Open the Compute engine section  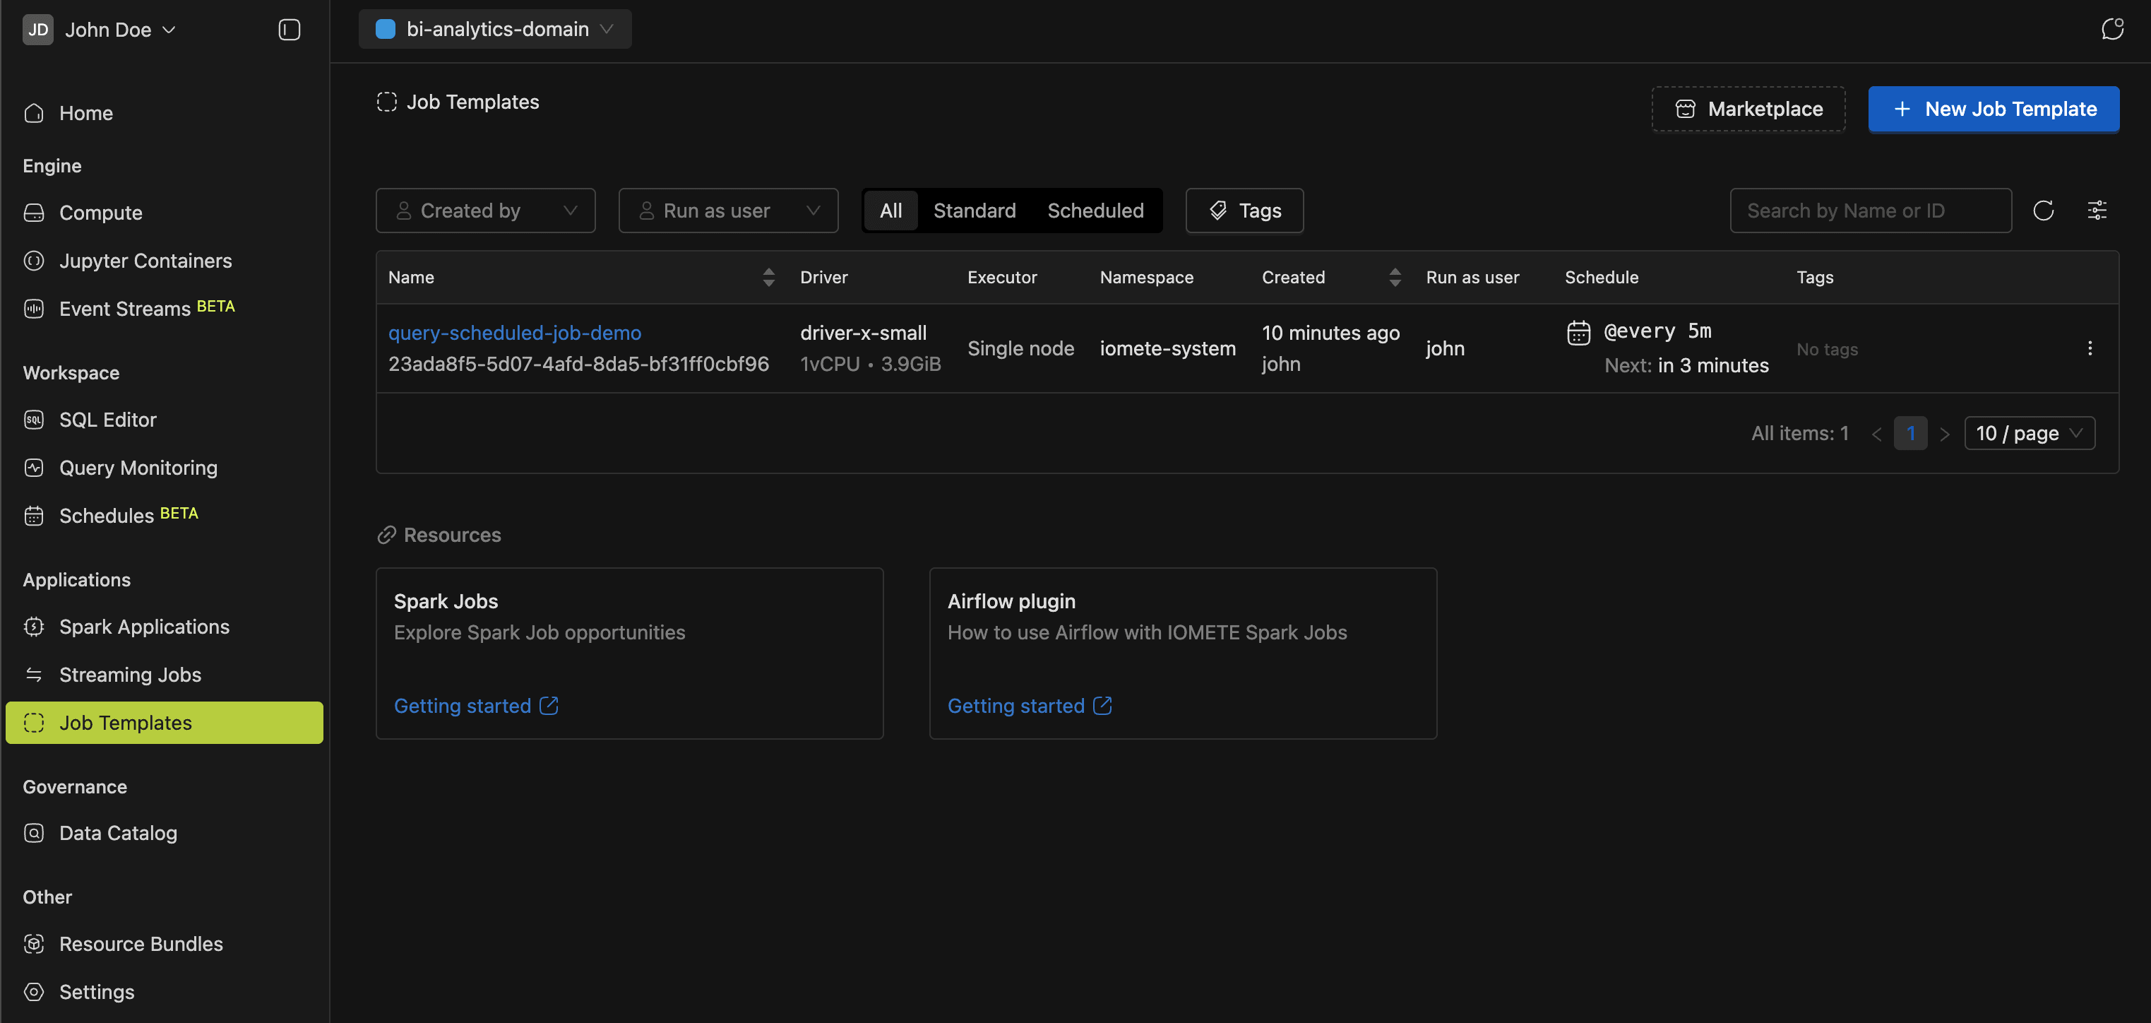click(100, 212)
